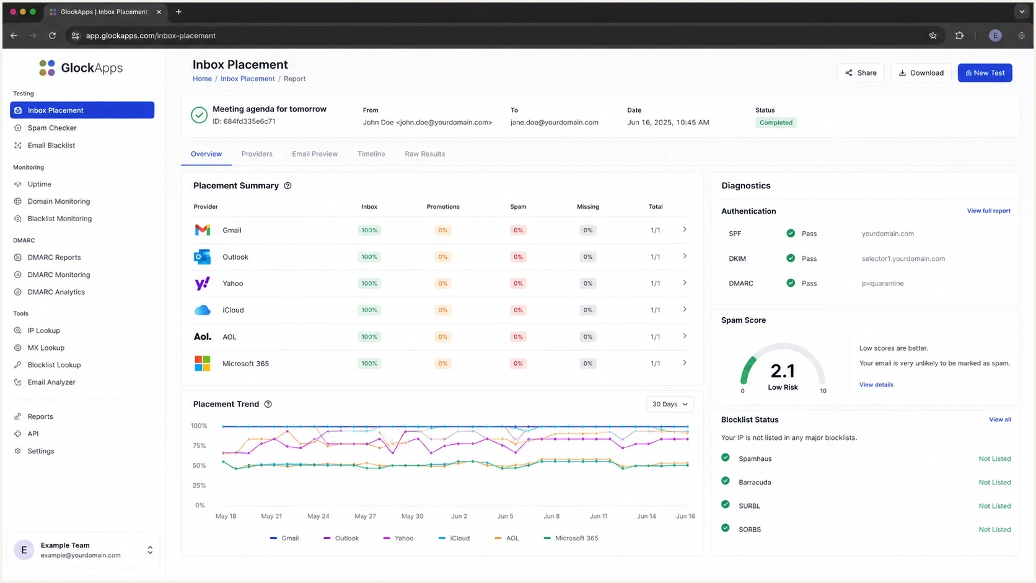Toggle iCloud series in chart legend
Viewport: 1036px width, 583px height.
pyautogui.click(x=454, y=538)
